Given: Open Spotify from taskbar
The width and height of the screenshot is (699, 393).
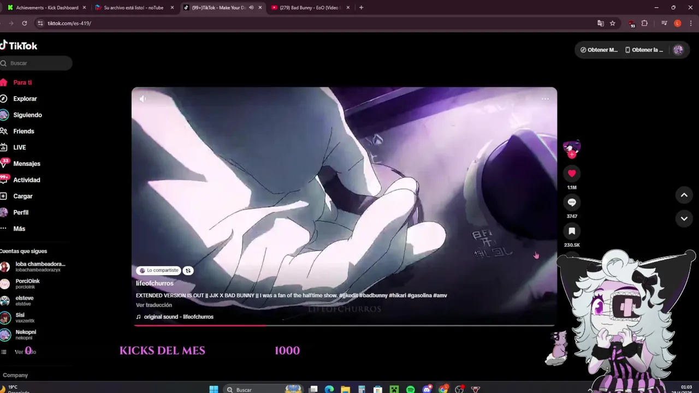Looking at the screenshot, I should [411, 389].
